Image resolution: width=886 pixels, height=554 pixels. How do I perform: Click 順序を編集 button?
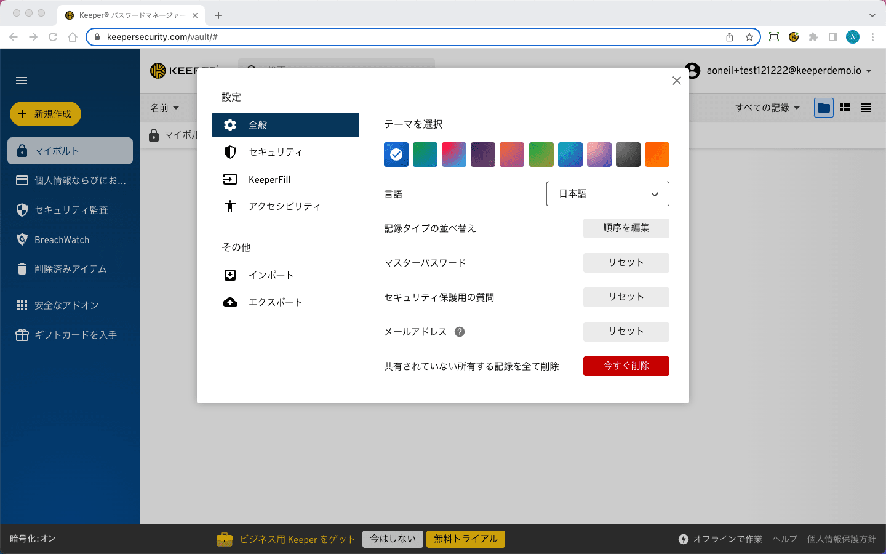[x=626, y=228]
